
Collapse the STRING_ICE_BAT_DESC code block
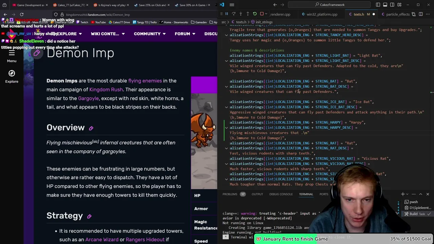coord(226,107)
